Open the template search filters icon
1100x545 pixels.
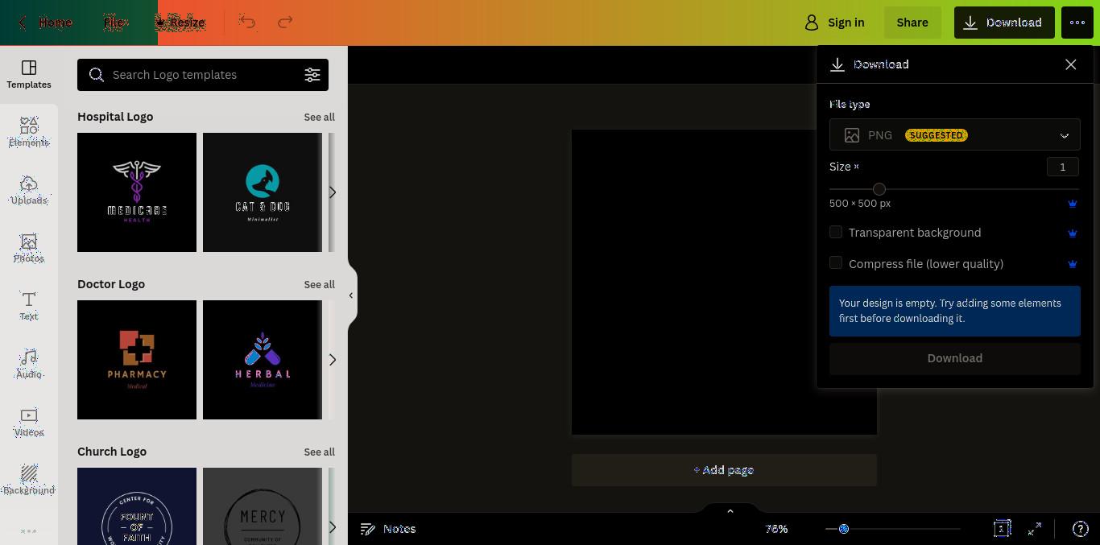pyautogui.click(x=312, y=75)
